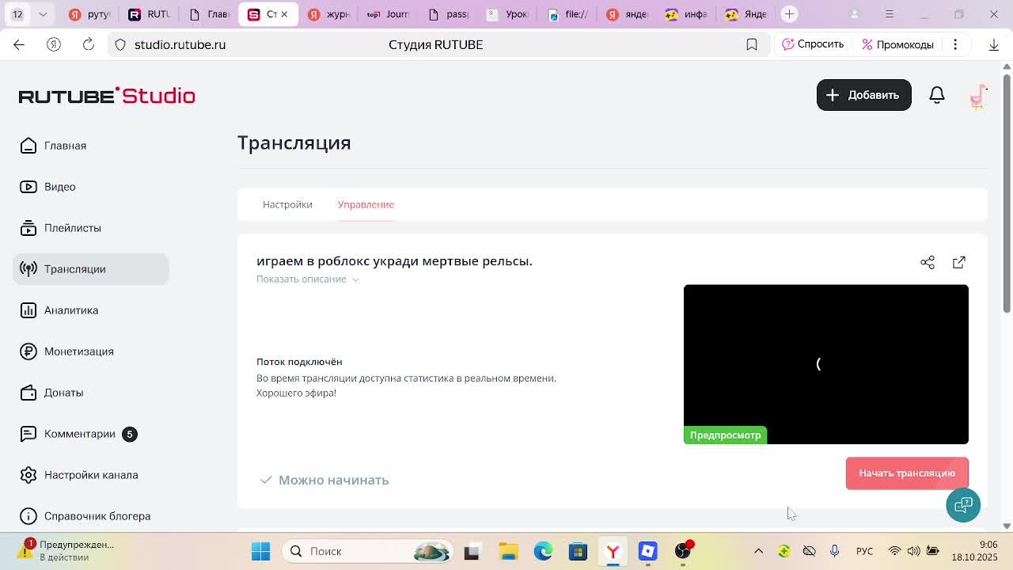Expand Показать описание

coord(307,279)
